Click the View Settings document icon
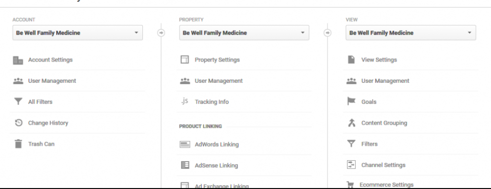Screen dimensions: 491x189 pyautogui.click(x=351, y=60)
